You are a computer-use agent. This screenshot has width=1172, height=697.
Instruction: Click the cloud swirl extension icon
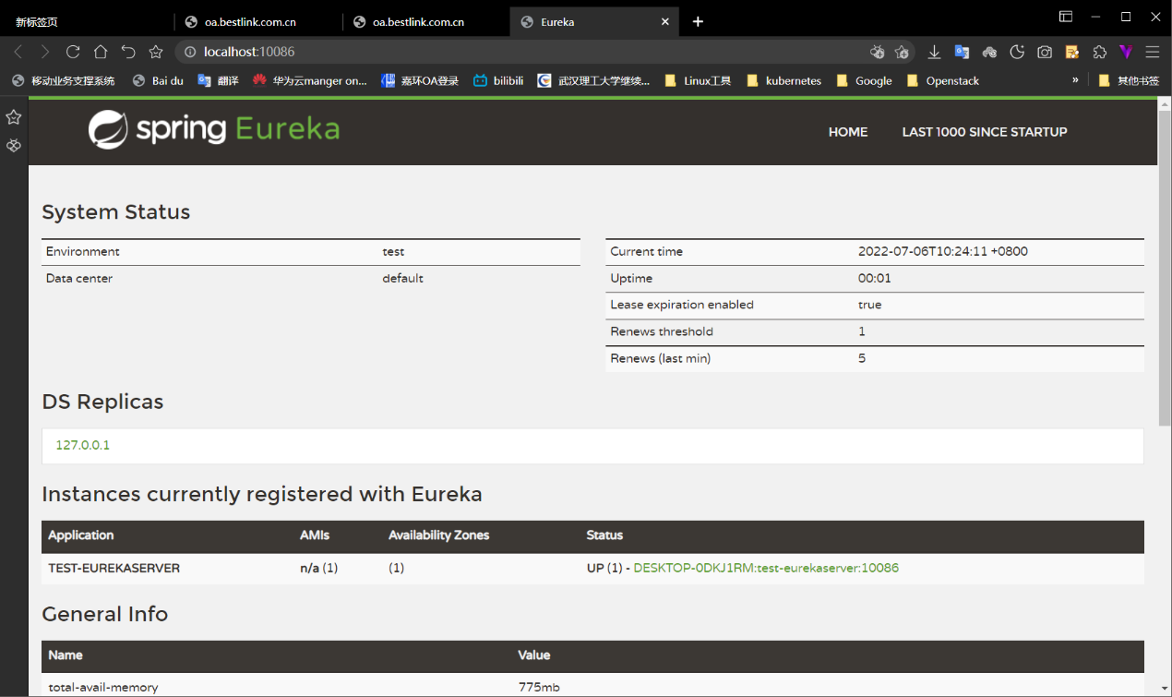989,52
